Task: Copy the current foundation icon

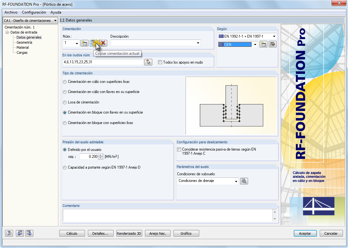Action: point(94,43)
